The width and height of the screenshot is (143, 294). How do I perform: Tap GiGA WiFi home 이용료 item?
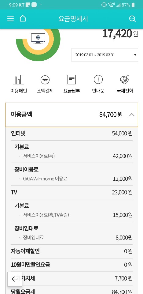tap(45, 179)
